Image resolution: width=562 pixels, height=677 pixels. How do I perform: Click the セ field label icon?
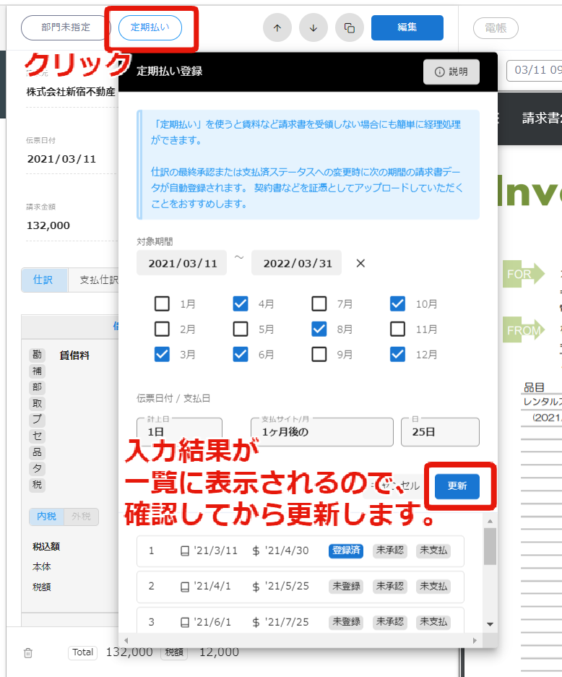coord(37,436)
